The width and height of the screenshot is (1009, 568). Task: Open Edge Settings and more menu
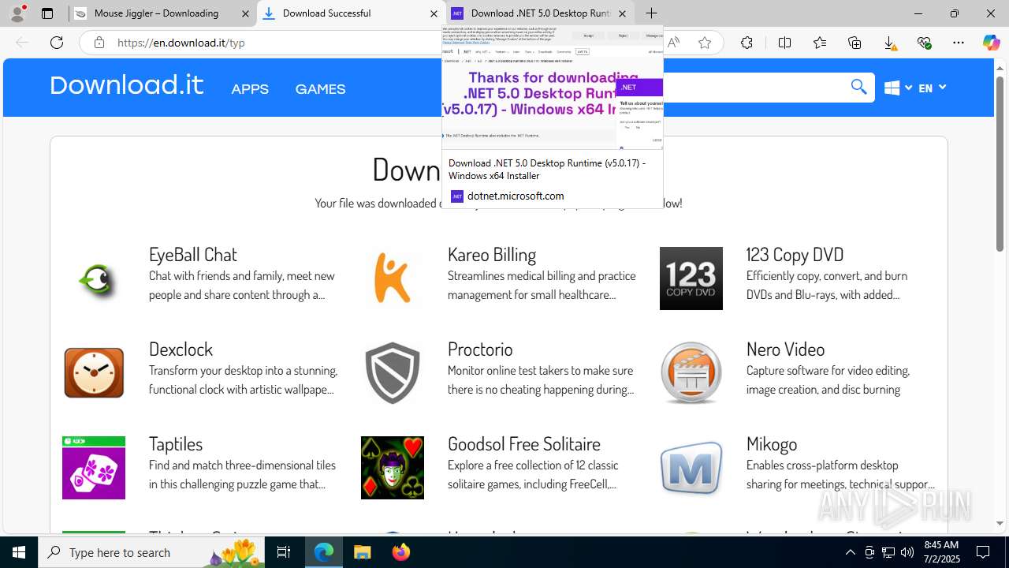click(x=959, y=43)
